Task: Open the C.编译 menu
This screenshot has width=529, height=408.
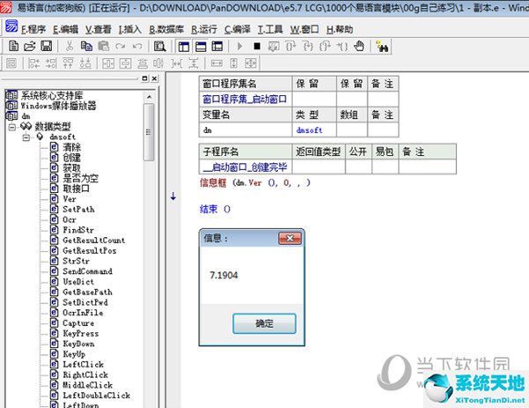Action: click(237, 30)
